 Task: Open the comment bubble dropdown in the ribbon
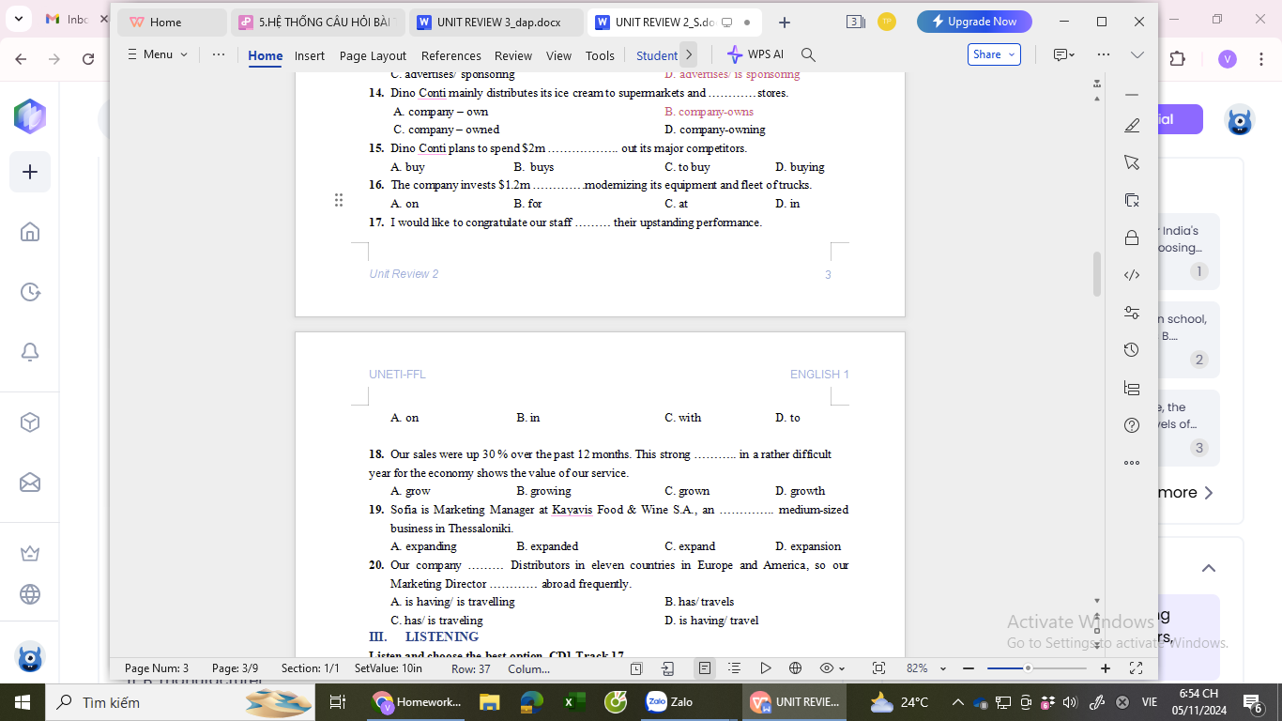coord(1064,54)
